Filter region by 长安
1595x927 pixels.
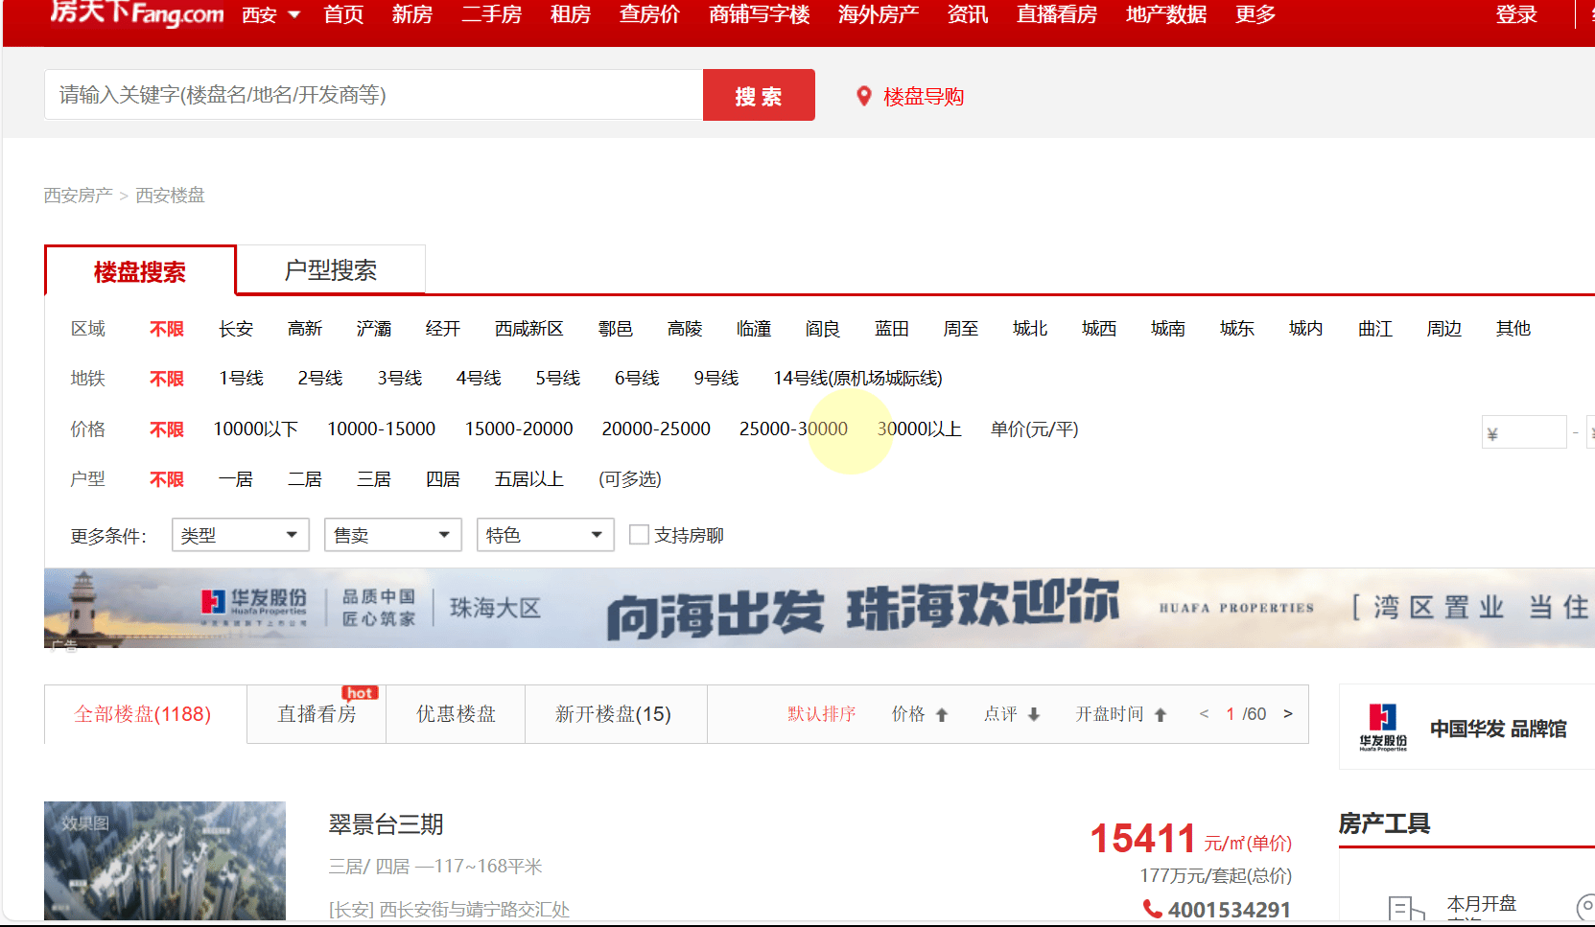(x=236, y=329)
